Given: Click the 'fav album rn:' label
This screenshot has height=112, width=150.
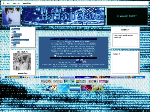Looking at the screenshot, I should (23, 52).
